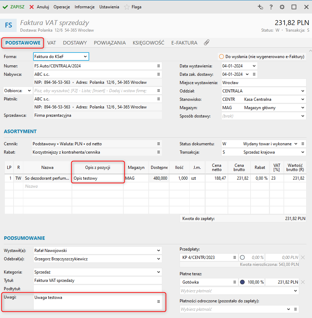The image size is (312, 318).
Task: Open list menu icon in Nabywca field
Action: point(158,74)
